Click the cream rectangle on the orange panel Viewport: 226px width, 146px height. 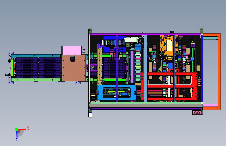pyautogui.click(x=169, y=45)
